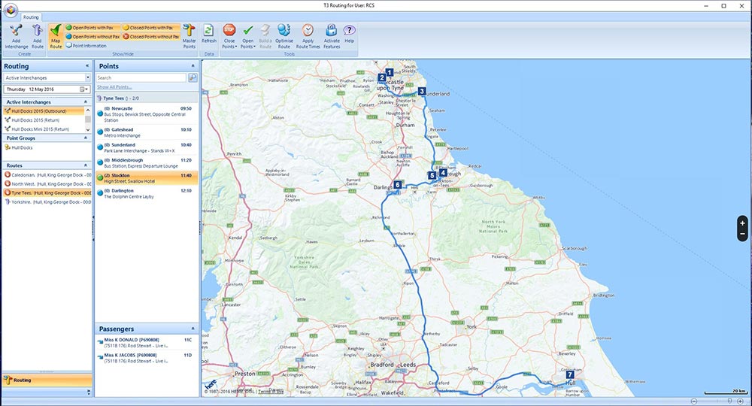
Task: Click map marker 4 at Middlesbrough
Action: point(443,173)
